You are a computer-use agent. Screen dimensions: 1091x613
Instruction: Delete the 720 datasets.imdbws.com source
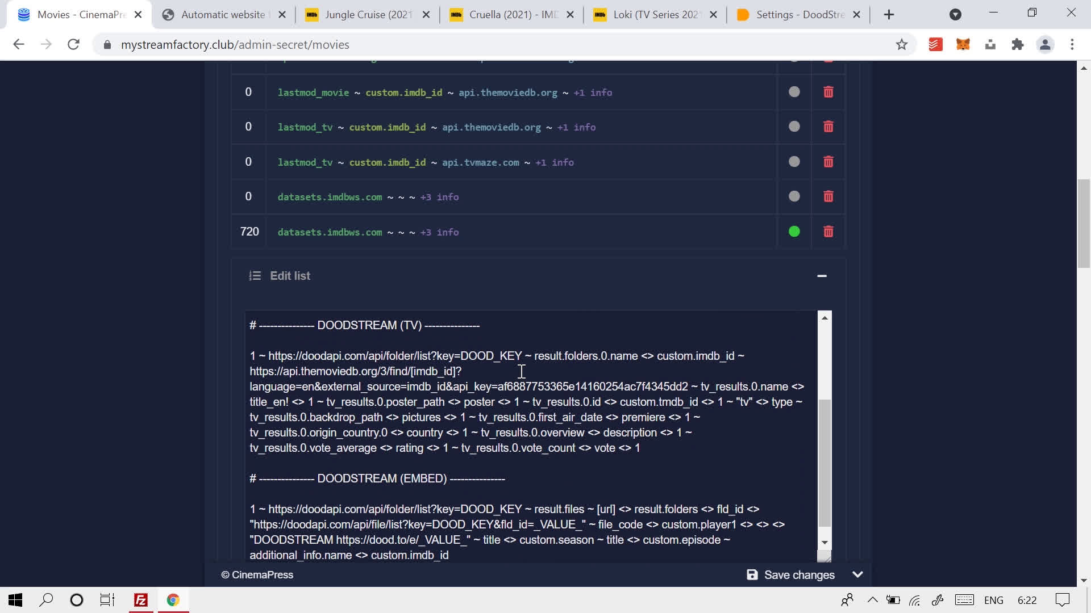tap(828, 232)
